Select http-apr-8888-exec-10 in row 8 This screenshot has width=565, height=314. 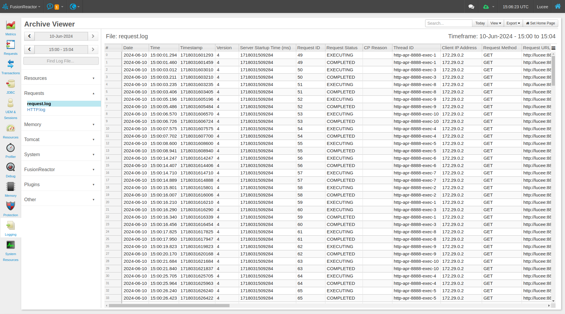(416, 114)
